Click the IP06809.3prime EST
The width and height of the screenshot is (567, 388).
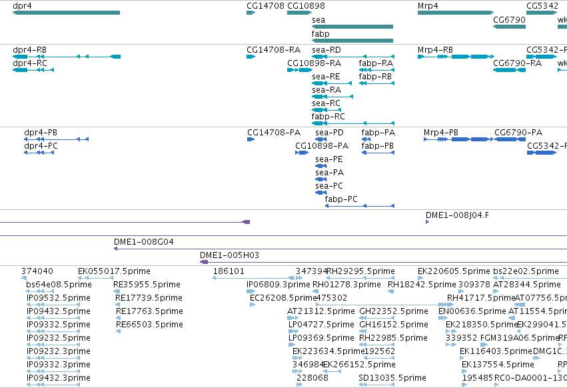(x=251, y=291)
